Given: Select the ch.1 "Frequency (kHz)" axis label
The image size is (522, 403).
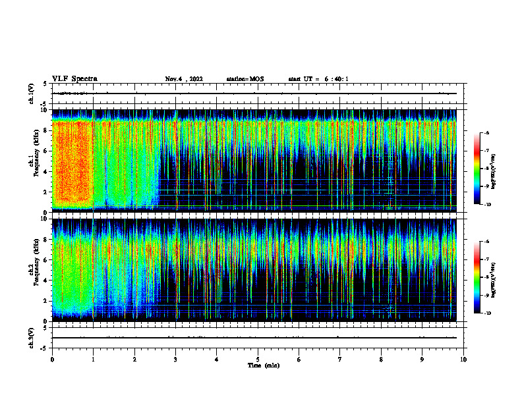Looking at the screenshot, I should point(36,153).
